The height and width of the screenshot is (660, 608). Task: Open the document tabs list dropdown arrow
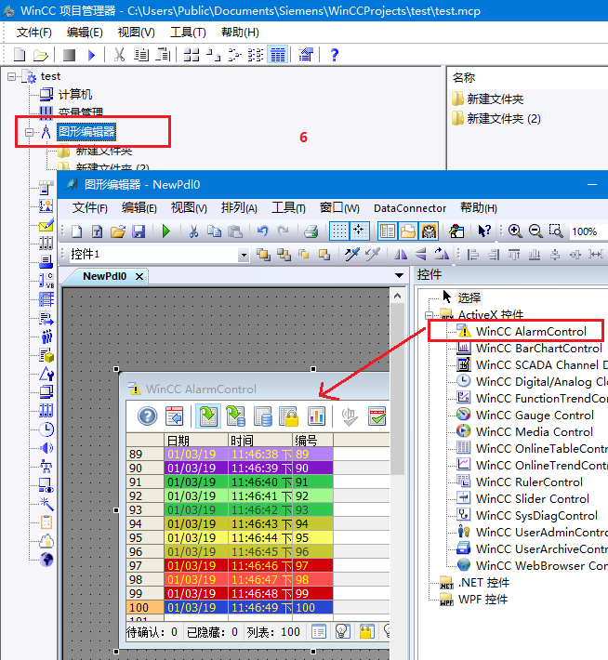click(399, 276)
